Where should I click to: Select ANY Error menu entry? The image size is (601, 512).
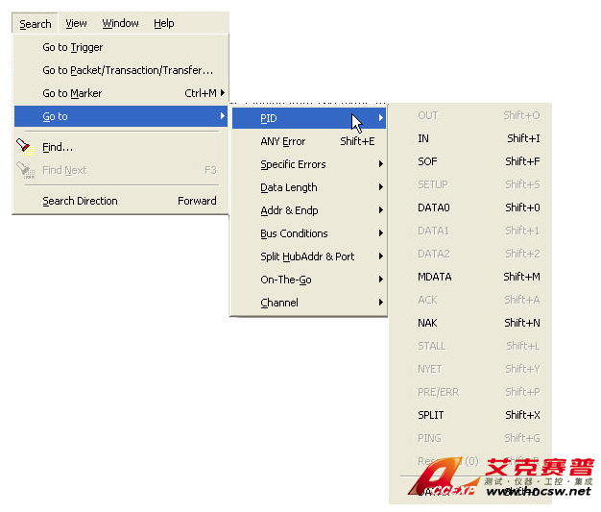pos(283,141)
